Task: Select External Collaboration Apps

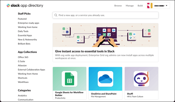Action: (x=31, y=69)
